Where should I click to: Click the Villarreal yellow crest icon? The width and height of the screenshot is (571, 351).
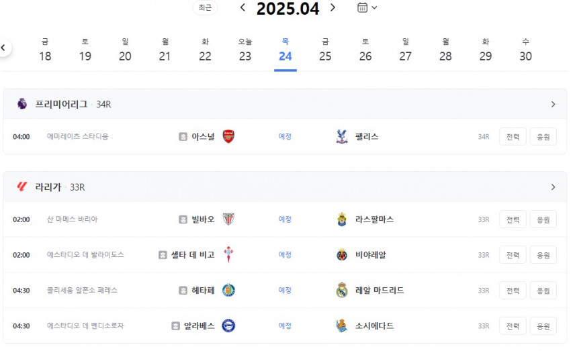tap(341, 255)
